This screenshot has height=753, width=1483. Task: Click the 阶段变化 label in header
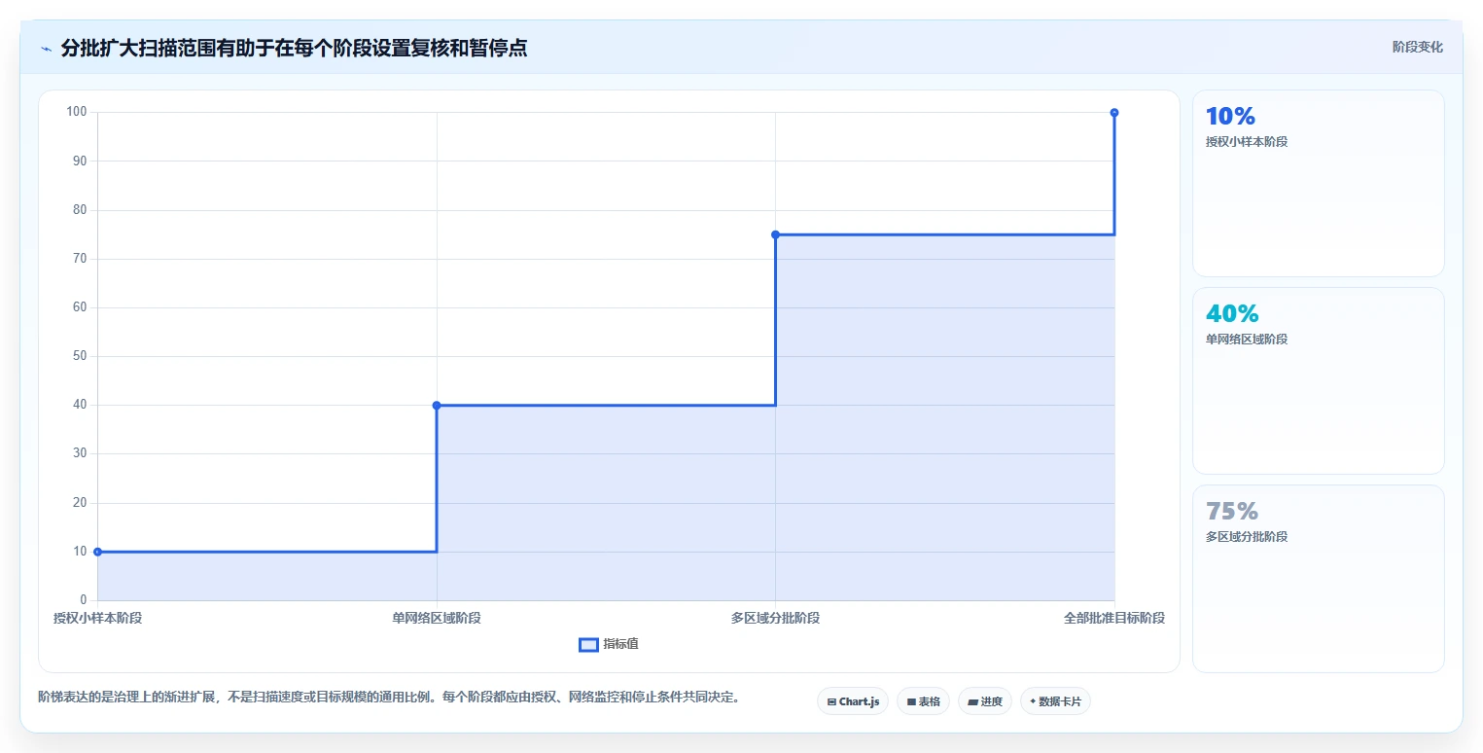coord(1417,47)
